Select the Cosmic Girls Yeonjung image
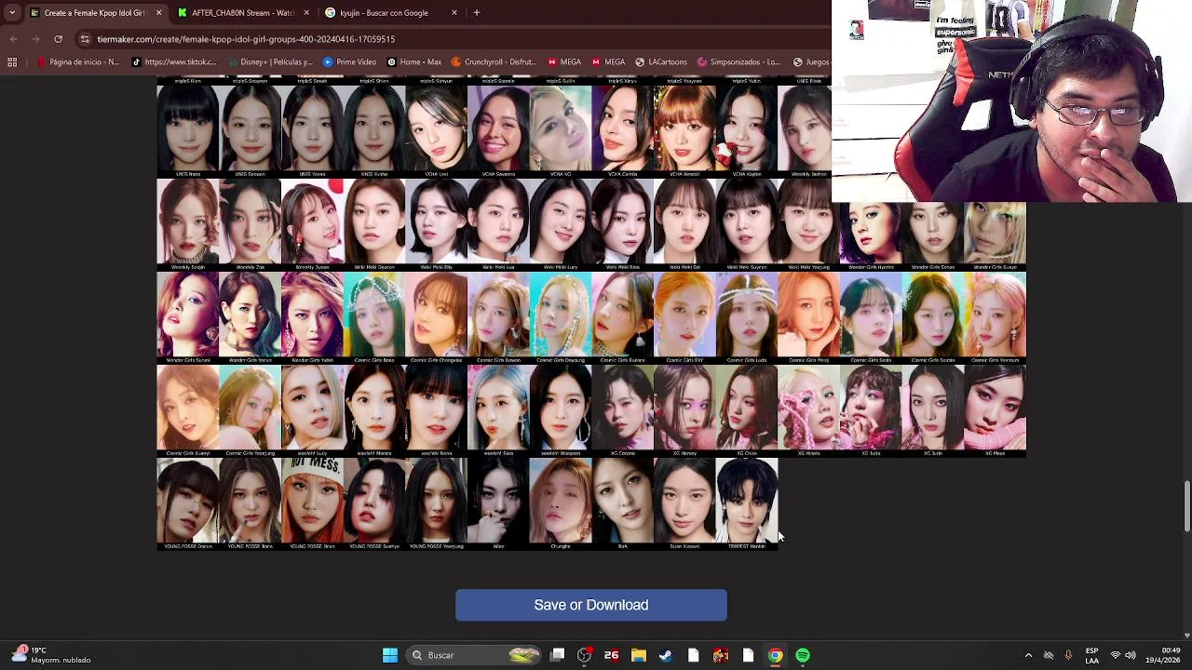1192x670 pixels. (250, 410)
